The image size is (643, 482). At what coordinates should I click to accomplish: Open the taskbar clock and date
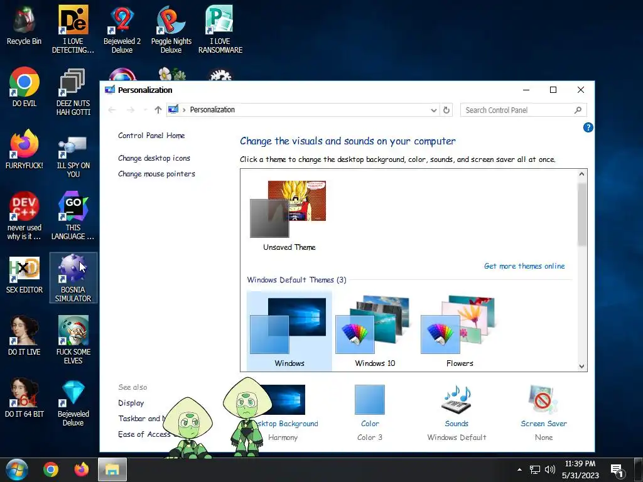point(580,469)
